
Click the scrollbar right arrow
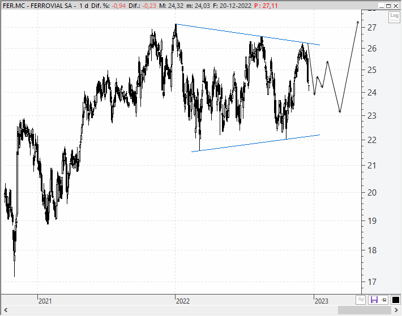click(x=396, y=310)
